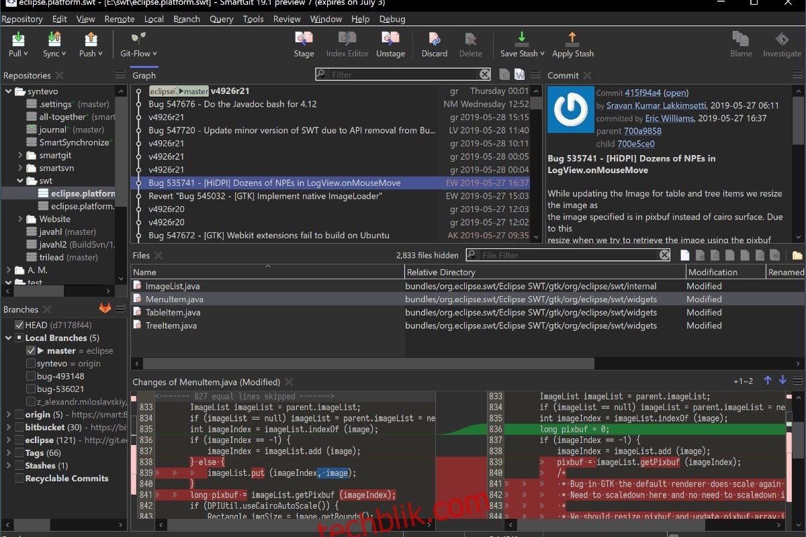The width and height of the screenshot is (806, 537).
Task: Clear the File Filter field
Action: tap(664, 255)
